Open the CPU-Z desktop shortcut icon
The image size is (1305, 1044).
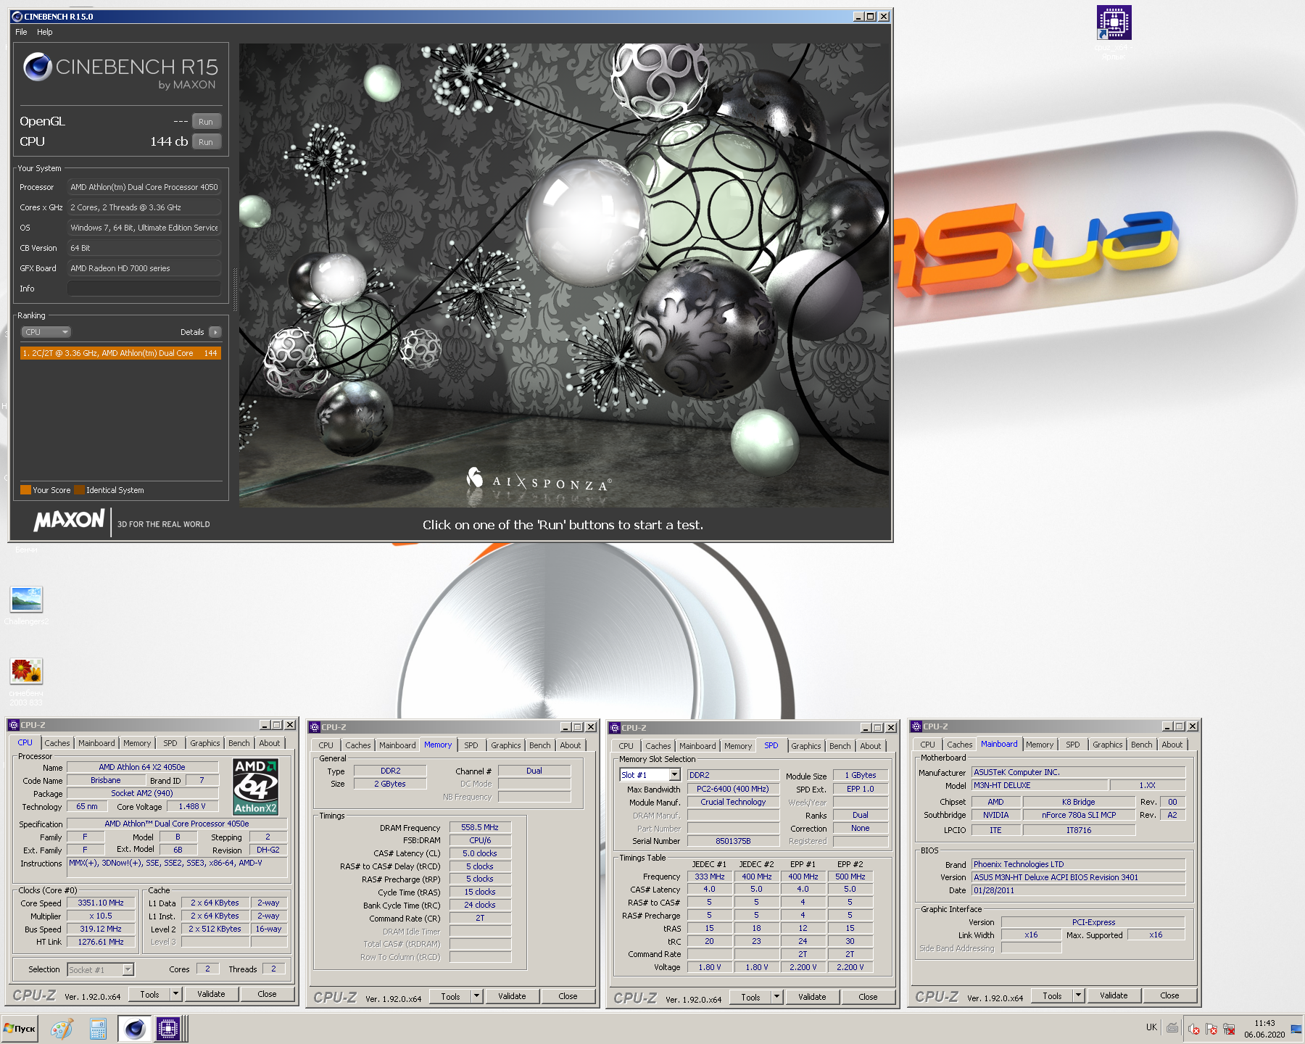point(1114,22)
